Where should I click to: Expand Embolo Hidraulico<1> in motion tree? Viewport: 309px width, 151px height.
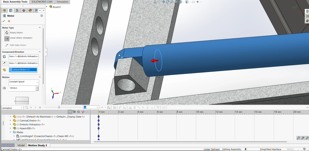coord(10,124)
